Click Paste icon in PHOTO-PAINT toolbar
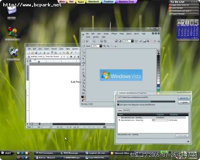 tap(105, 41)
